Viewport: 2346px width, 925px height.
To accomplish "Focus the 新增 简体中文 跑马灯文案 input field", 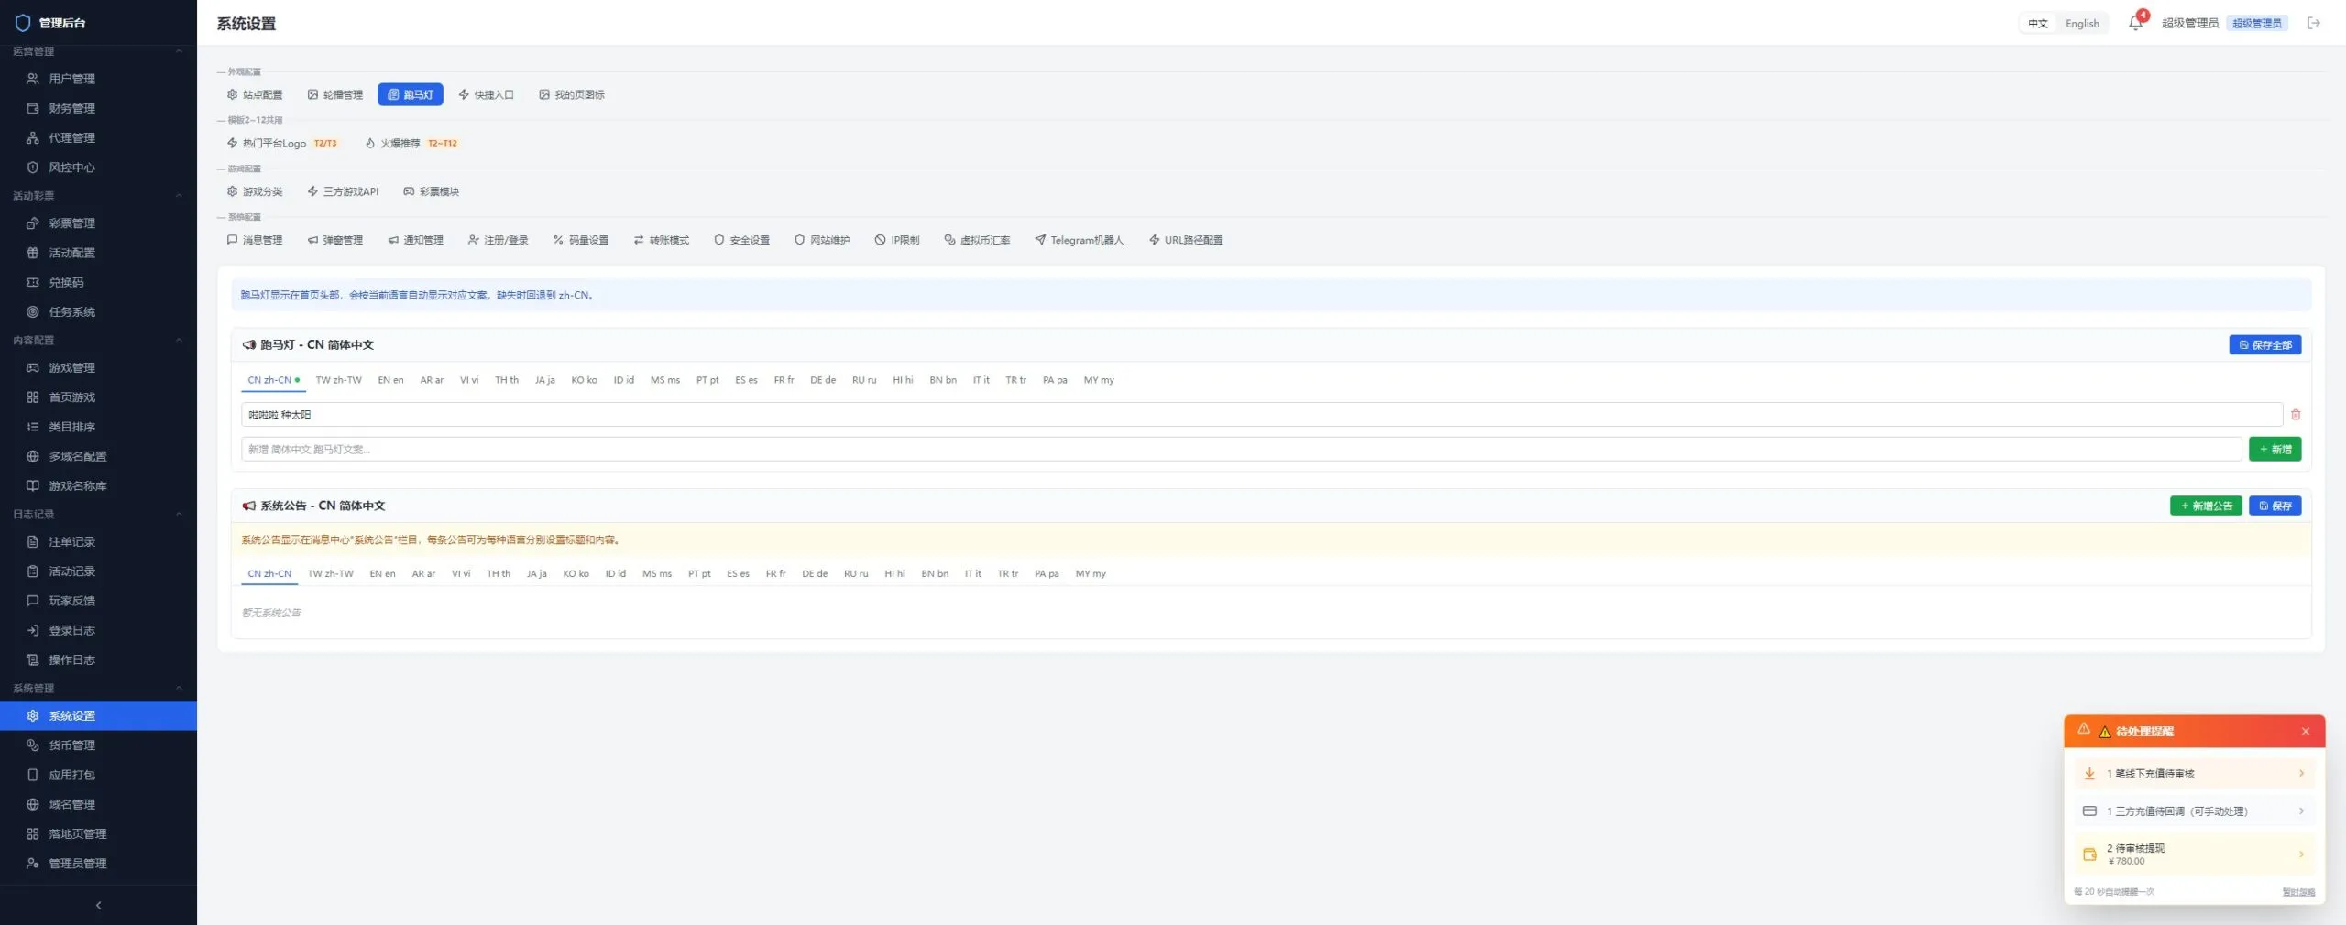I will (x=1242, y=450).
